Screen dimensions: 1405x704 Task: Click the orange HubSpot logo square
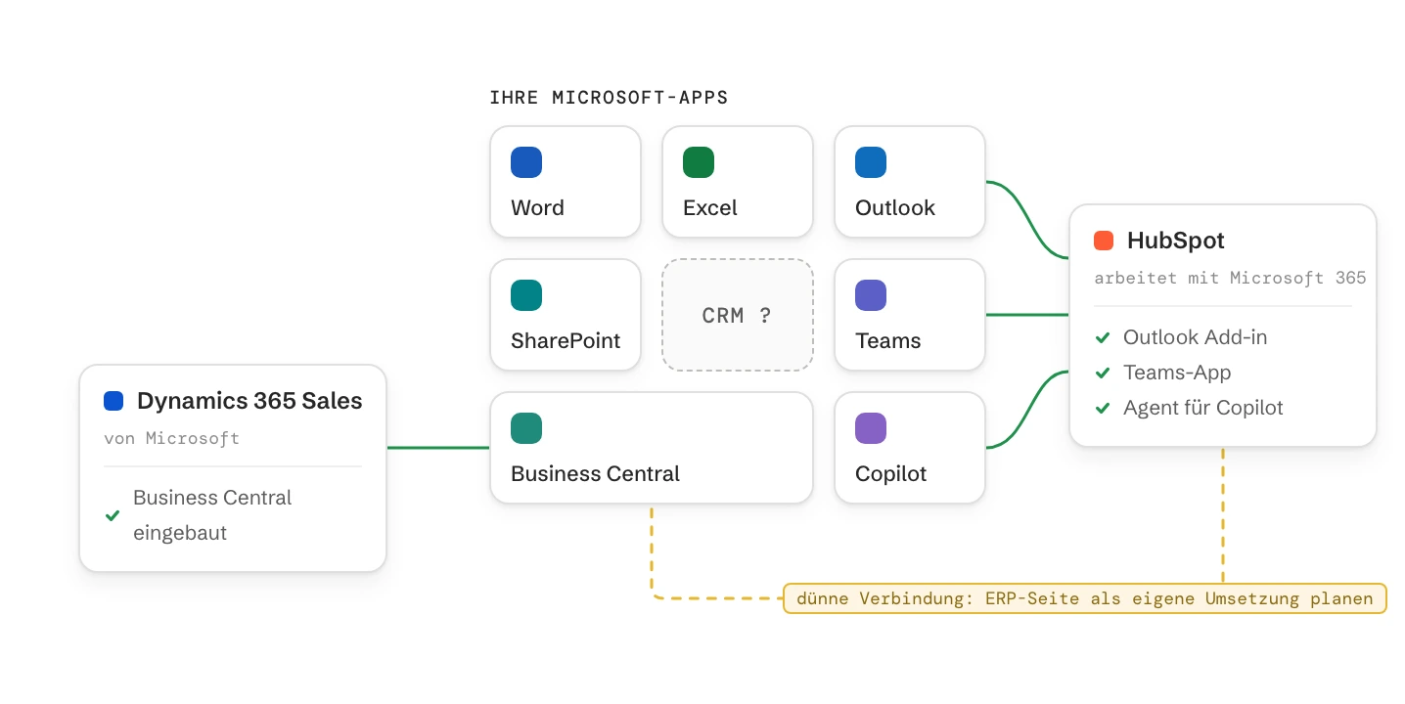point(1104,241)
